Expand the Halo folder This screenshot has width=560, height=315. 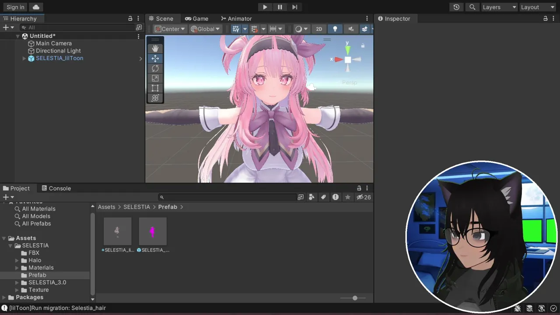coord(17,260)
